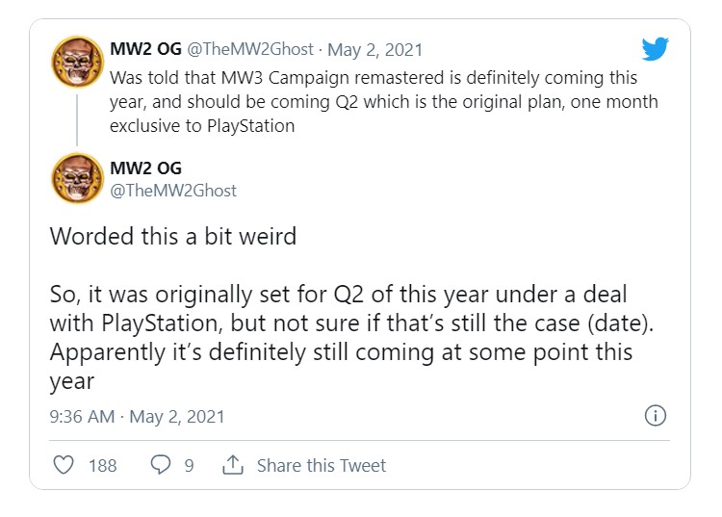Open the 9:36 AM · May 2, 2021 timestamp
The height and width of the screenshot is (517, 722).
(137, 417)
